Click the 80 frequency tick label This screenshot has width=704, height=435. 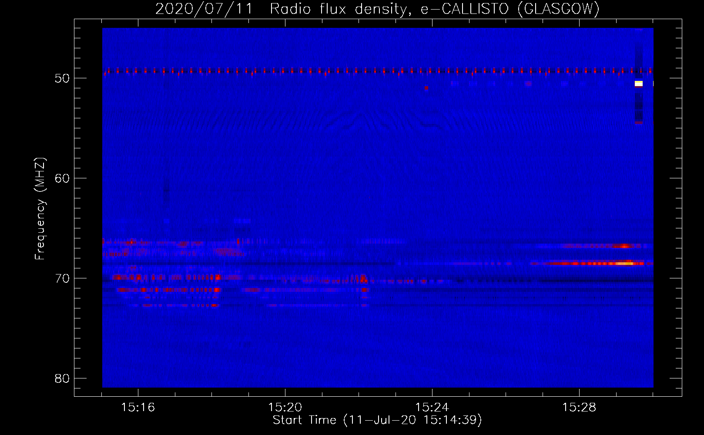62,378
